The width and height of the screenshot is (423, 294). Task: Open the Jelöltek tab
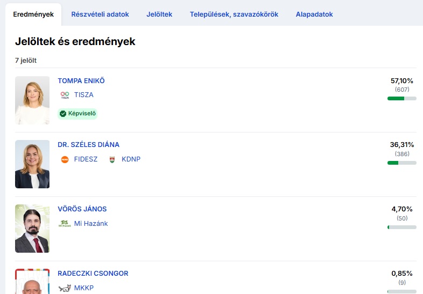pos(159,14)
